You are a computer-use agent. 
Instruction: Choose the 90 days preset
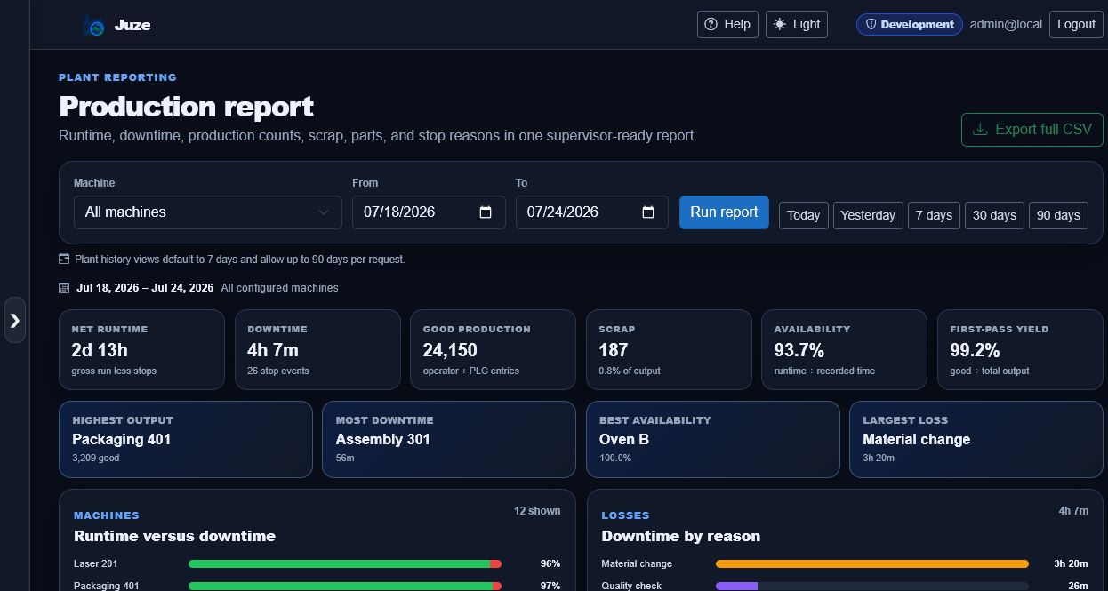(x=1058, y=215)
